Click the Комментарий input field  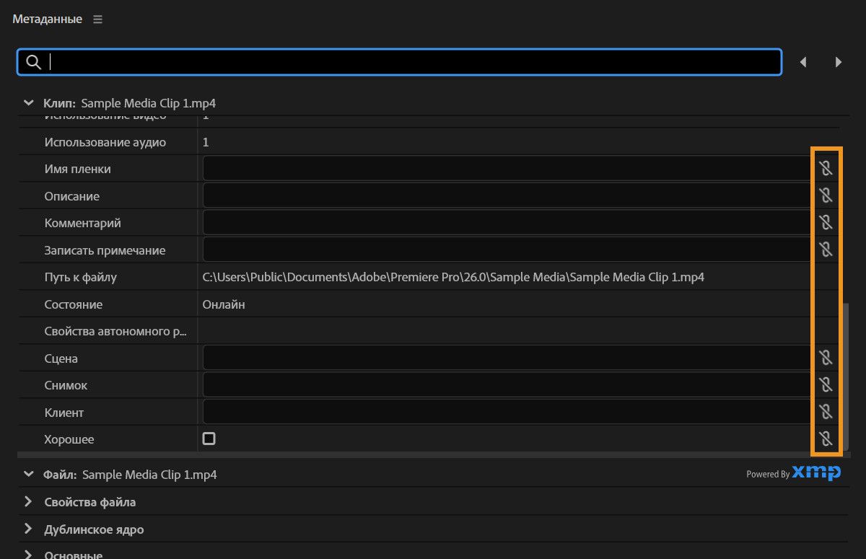507,222
